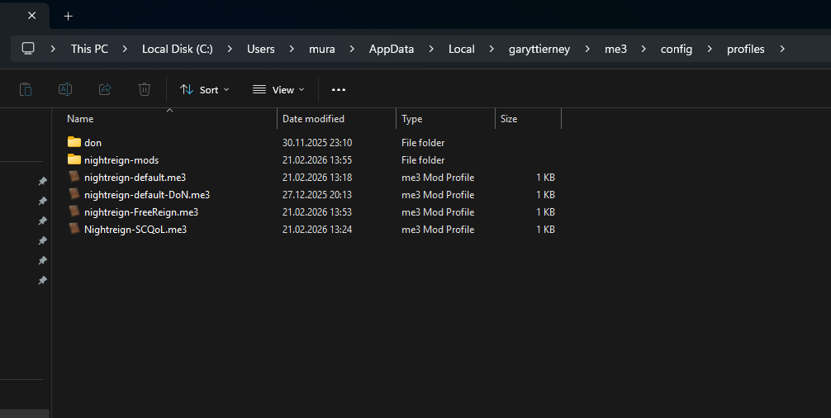Viewport: 831px width, 418px height.
Task: Click the don folder icon
Action: (74, 142)
